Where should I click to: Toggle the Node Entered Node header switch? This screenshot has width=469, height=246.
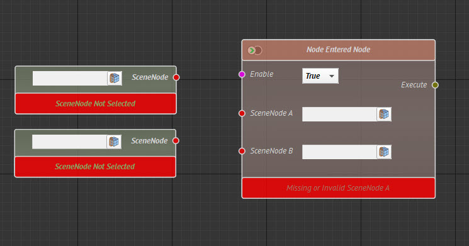(255, 50)
